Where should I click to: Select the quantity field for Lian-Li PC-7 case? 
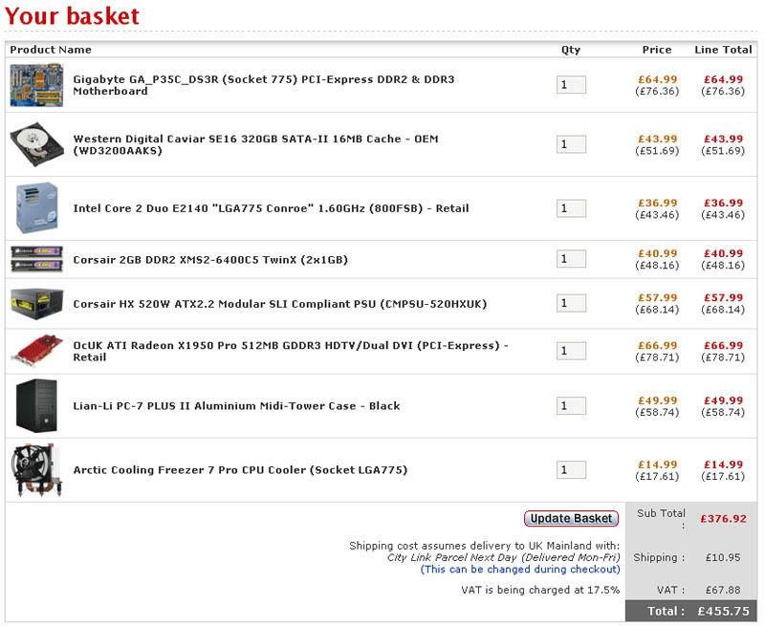click(571, 405)
